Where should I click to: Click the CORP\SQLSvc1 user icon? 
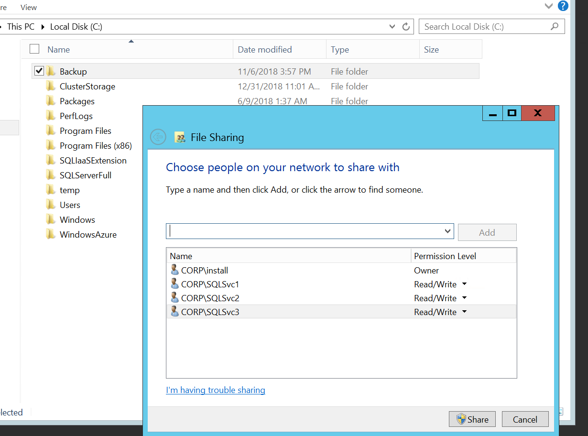tap(174, 284)
